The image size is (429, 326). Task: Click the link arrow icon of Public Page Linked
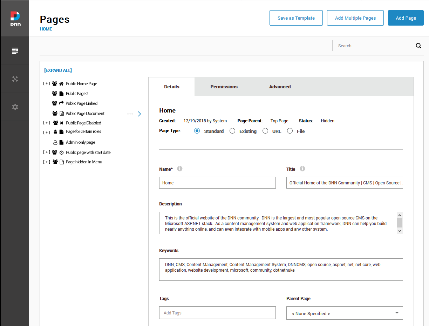point(61,103)
